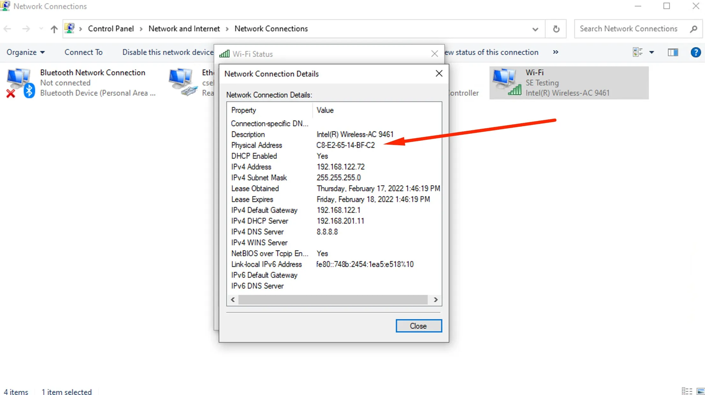The width and height of the screenshot is (705, 395).
Task: Click the scroll right arrow in details list
Action: click(x=436, y=300)
